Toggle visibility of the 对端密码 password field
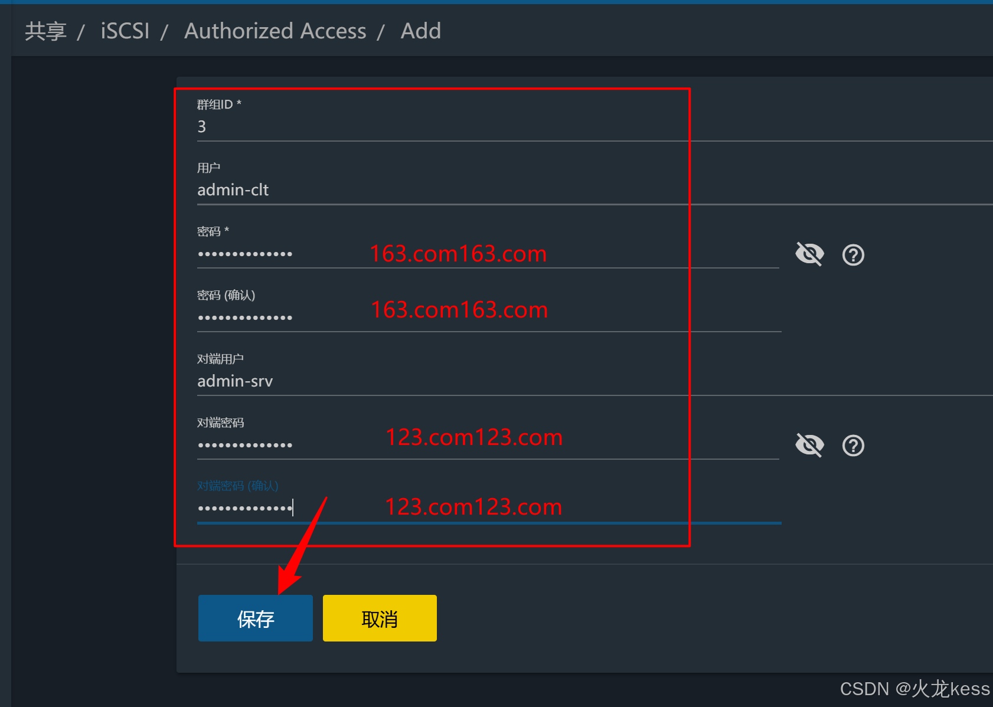This screenshot has width=993, height=707. pos(809,445)
